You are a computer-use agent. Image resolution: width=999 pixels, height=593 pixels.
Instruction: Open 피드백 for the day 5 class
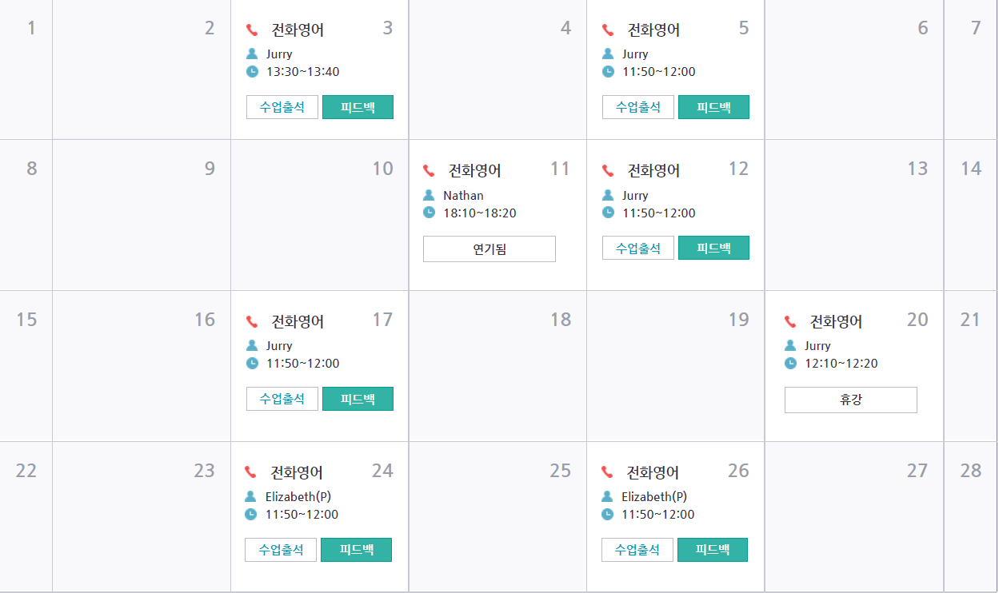[x=713, y=107]
